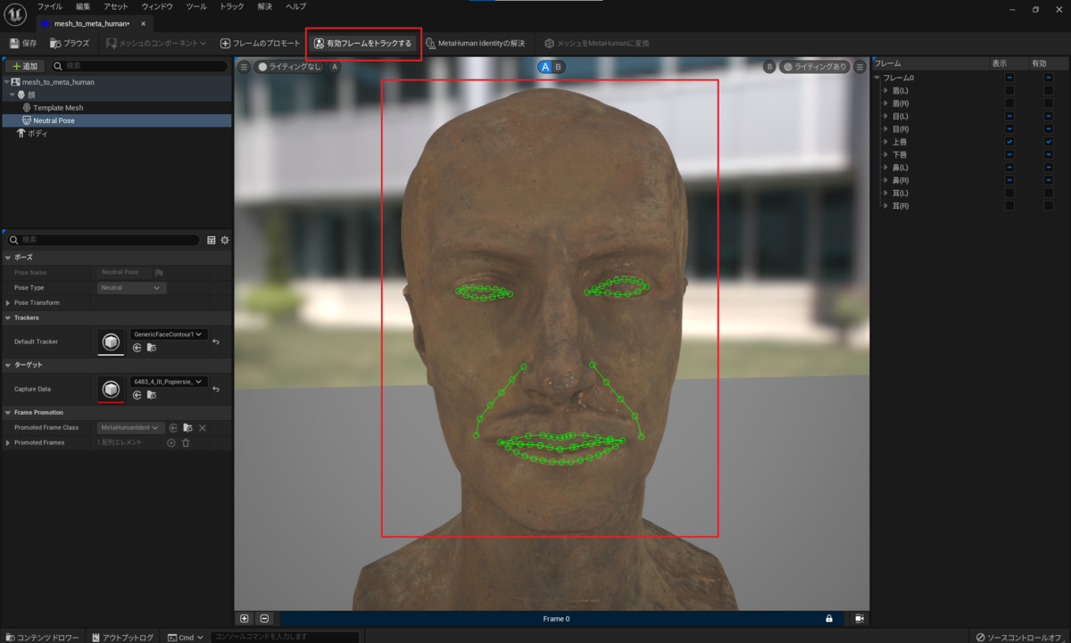Image resolution: width=1071 pixels, height=643 pixels.
Task: Toggle 有効 checkbox for 上唇
Action: 1049,142
